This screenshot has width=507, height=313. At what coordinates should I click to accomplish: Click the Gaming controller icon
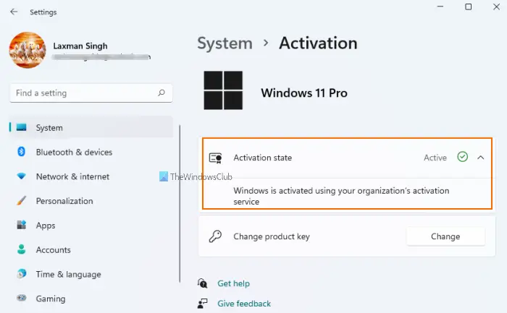[21, 298]
